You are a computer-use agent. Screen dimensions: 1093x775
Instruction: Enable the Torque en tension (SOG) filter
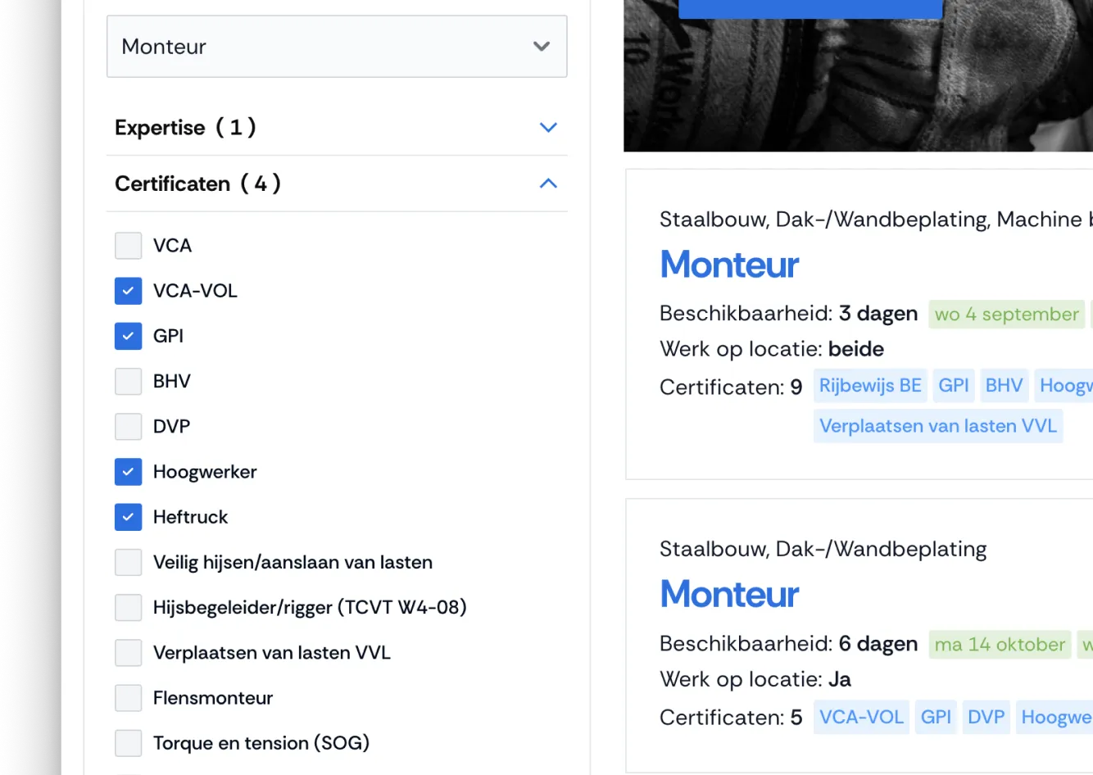128,742
